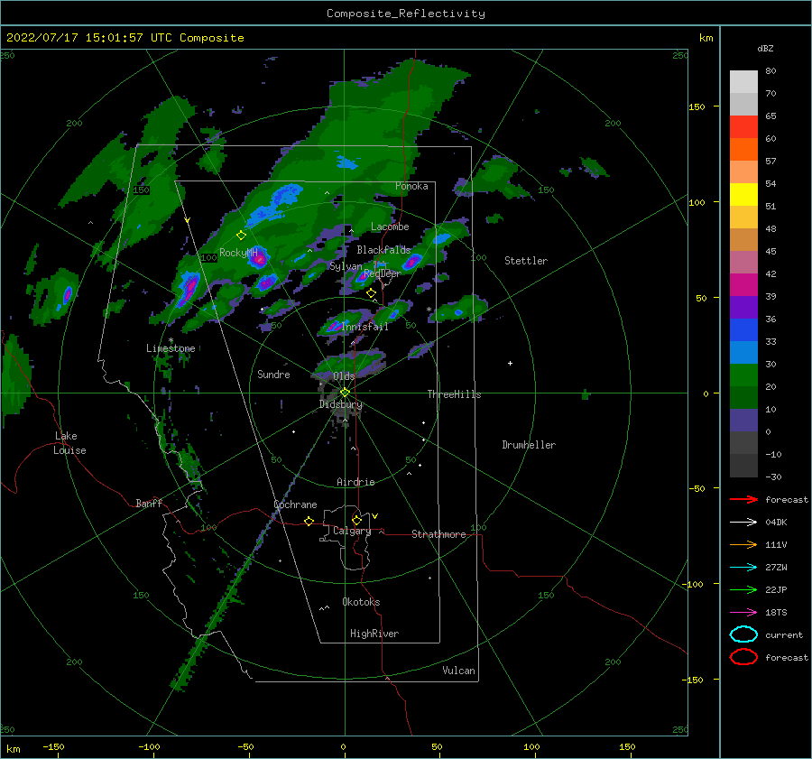Click the light blue swatch between 33 and 30
The width and height of the screenshot is (812, 759).
click(x=743, y=353)
